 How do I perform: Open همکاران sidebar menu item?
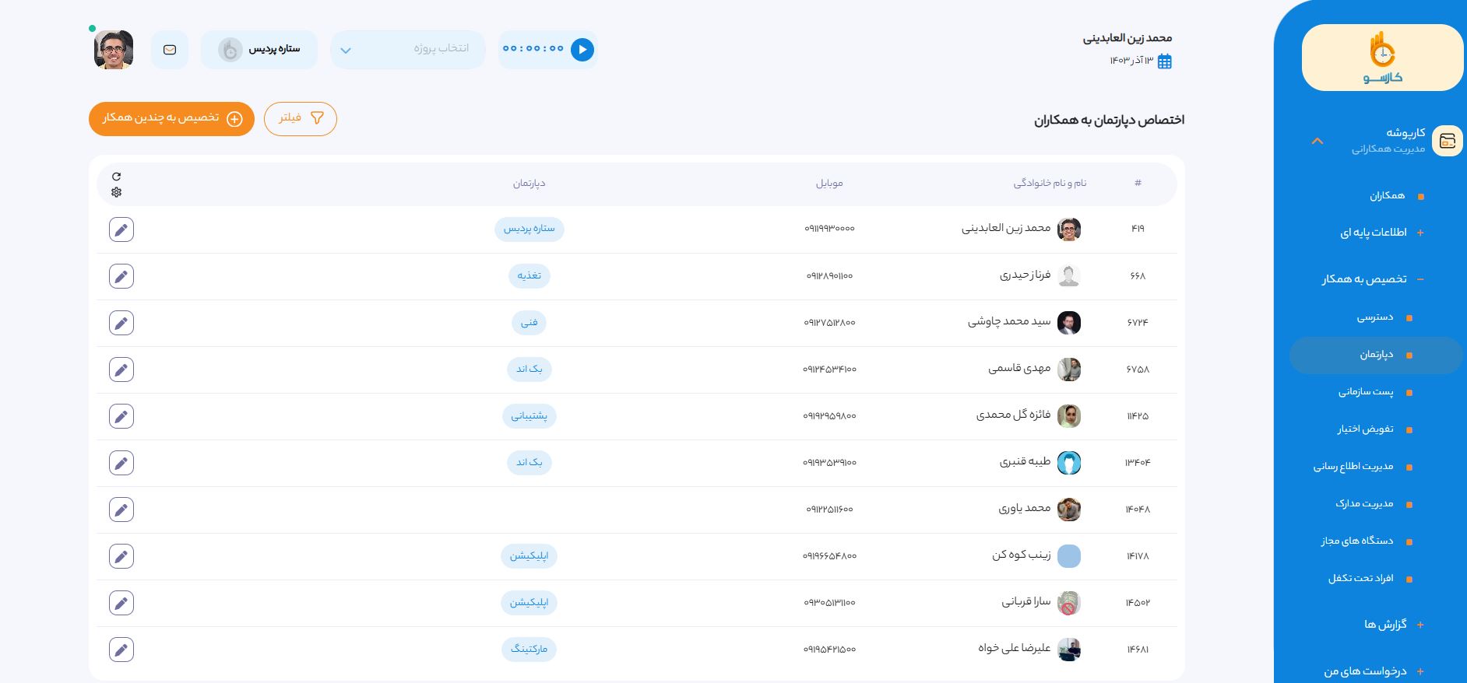(1387, 196)
